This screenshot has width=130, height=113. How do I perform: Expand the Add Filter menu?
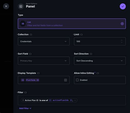pos(25,108)
